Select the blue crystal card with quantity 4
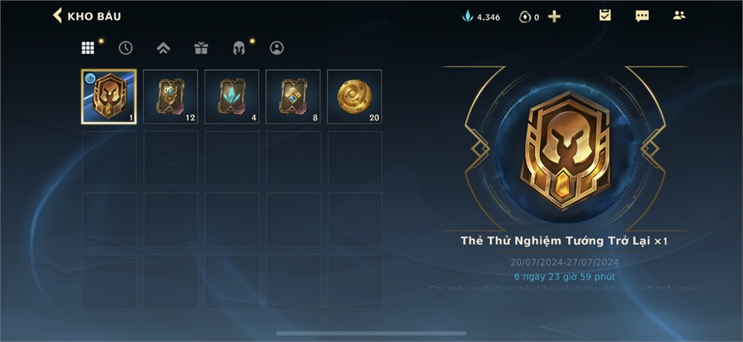The width and height of the screenshot is (743, 342). (x=232, y=96)
